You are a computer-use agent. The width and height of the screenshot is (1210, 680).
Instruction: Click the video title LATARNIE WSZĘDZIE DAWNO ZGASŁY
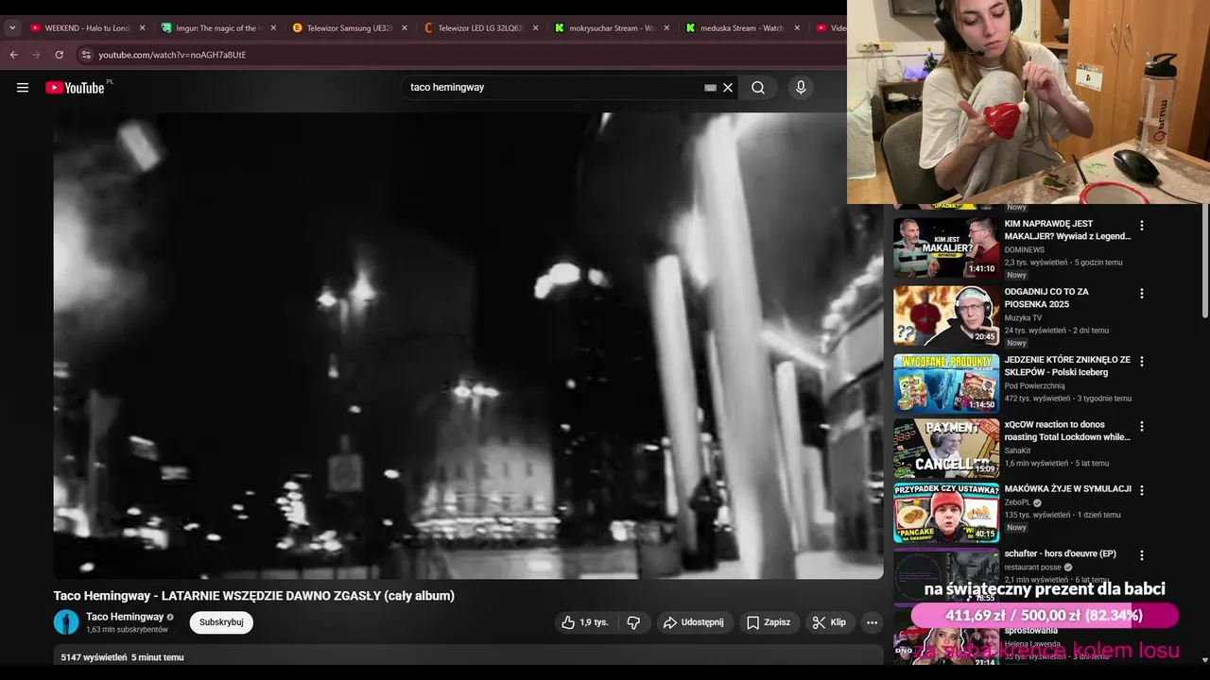254,596
